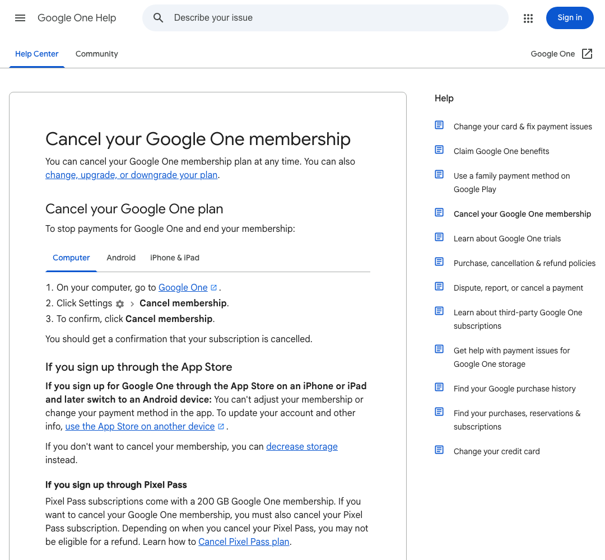Open Learn about Google One trials
The width and height of the screenshot is (605, 560).
[x=507, y=239]
